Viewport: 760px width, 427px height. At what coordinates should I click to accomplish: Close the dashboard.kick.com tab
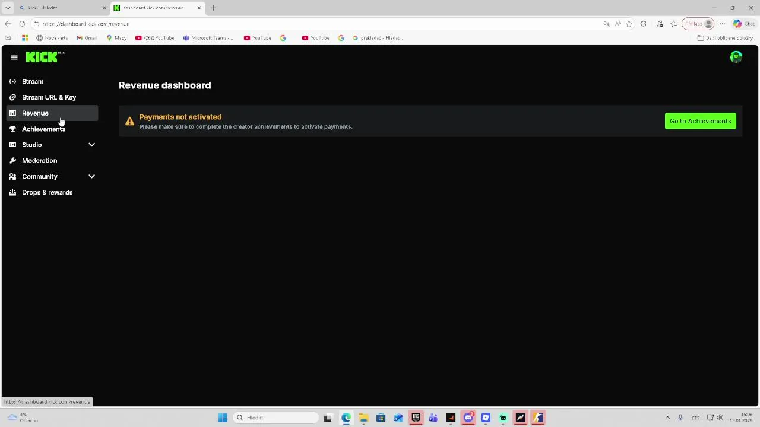(x=199, y=8)
